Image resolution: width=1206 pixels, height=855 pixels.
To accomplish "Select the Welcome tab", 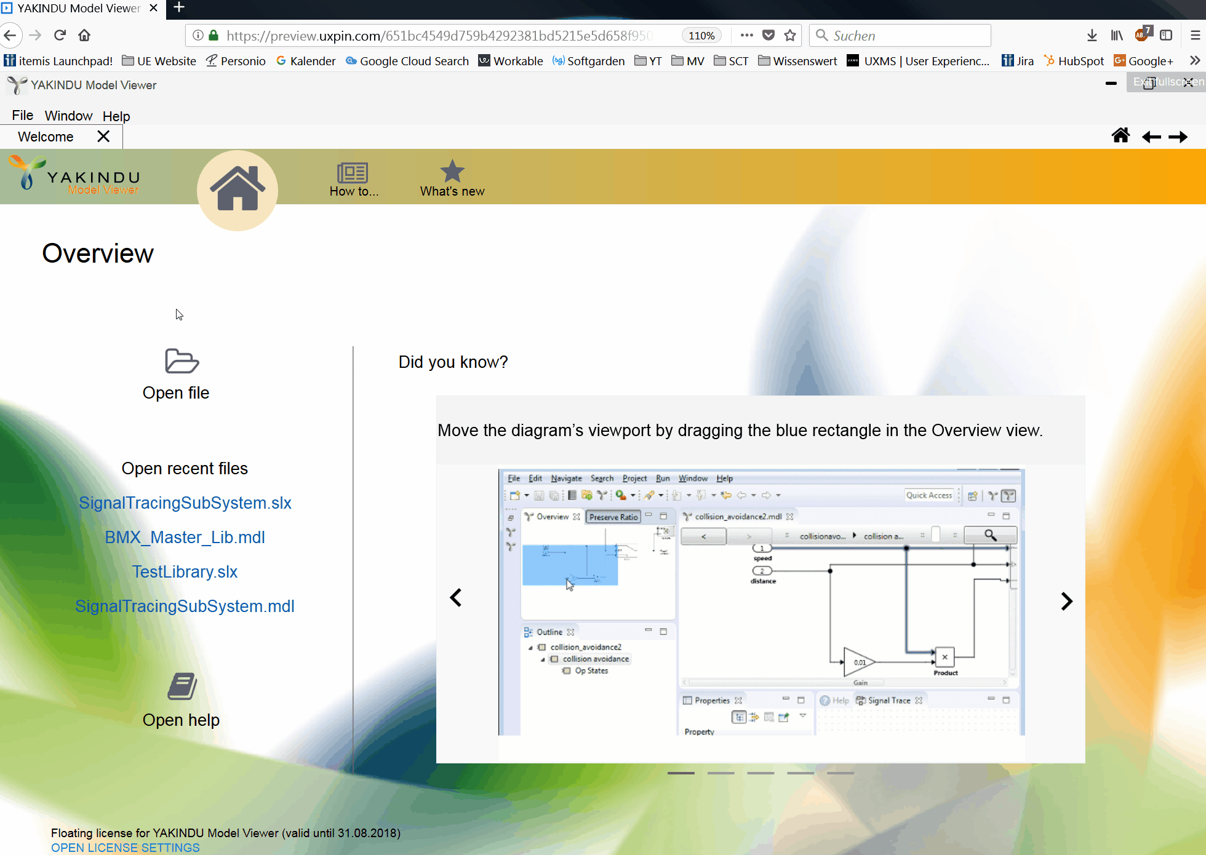I will pos(46,137).
